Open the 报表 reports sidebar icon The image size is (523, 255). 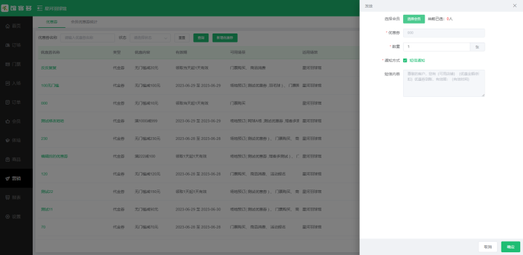pyautogui.click(x=8, y=197)
